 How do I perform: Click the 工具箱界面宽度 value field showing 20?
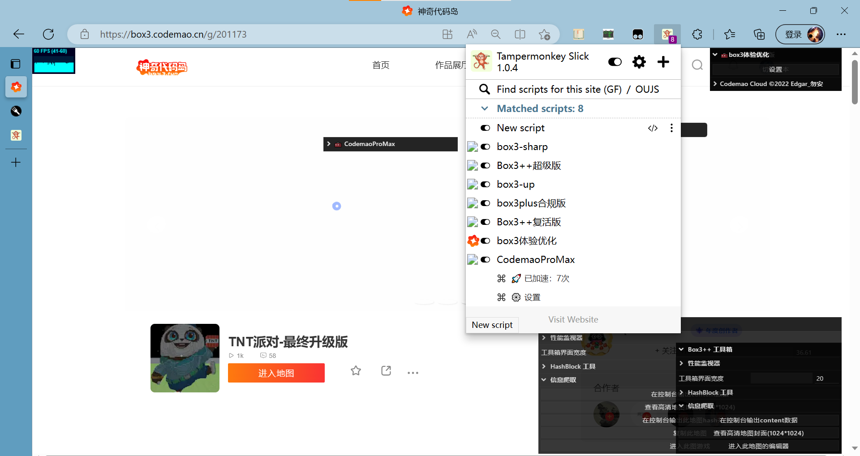coord(826,379)
